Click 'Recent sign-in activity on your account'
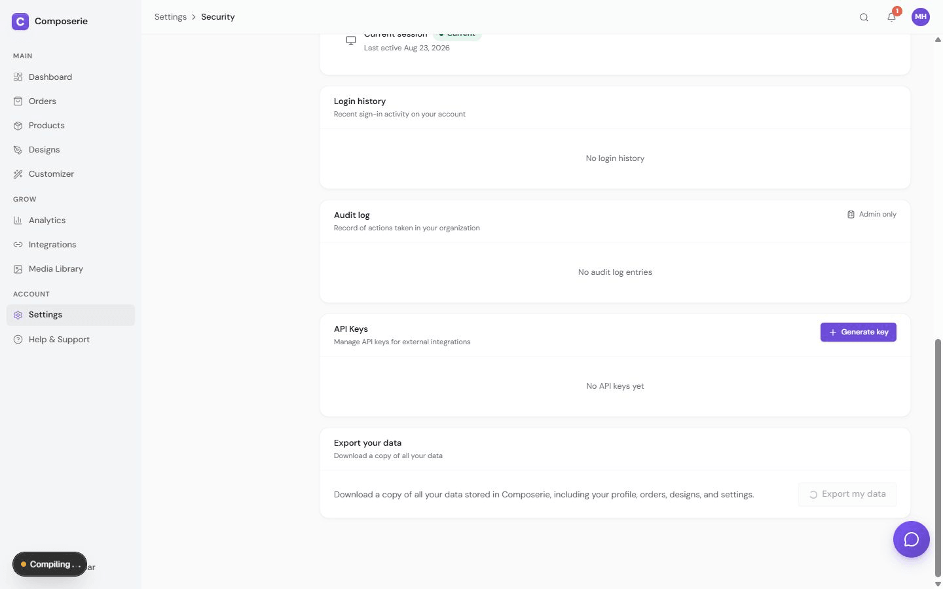The image size is (943, 589). pyautogui.click(x=399, y=115)
